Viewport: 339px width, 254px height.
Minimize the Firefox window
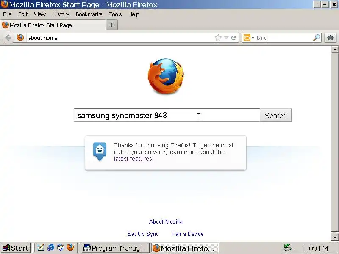[x=317, y=5]
